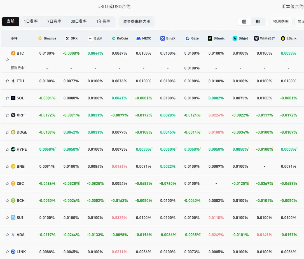Click the Binance exchange logo icon
The width and height of the screenshot is (304, 259).
[x=40, y=38]
